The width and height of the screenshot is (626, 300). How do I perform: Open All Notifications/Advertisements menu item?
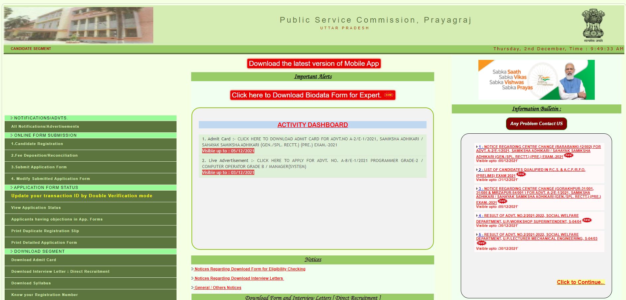90,127
